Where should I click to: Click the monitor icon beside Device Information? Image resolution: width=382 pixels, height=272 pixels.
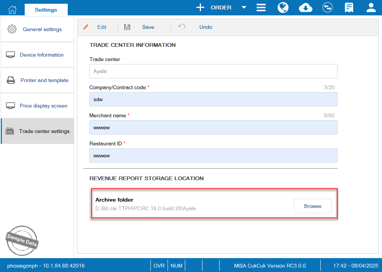pyautogui.click(x=10, y=55)
